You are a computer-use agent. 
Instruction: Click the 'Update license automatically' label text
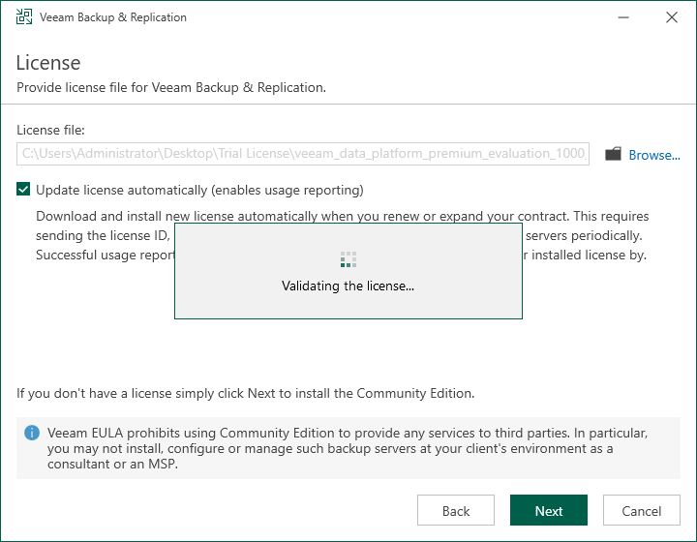click(199, 190)
